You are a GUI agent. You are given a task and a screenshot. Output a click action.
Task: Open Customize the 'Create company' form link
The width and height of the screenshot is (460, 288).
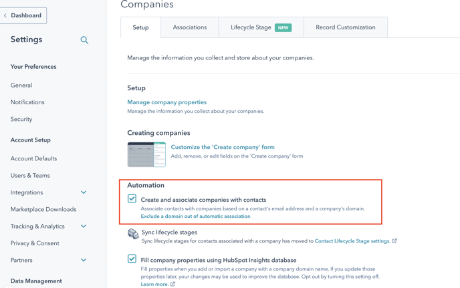point(223,147)
